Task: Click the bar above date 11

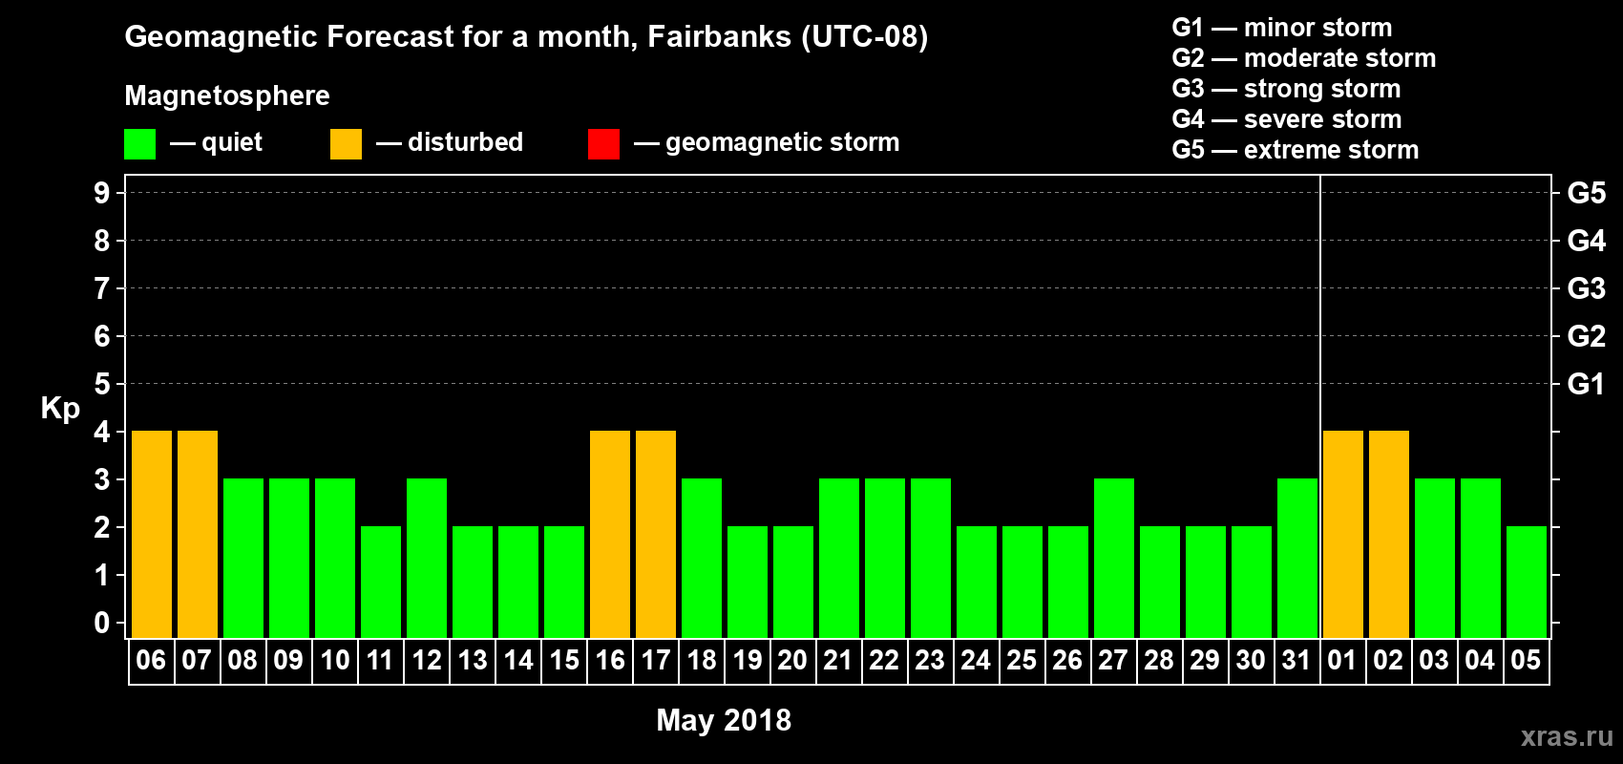Action: point(381,583)
